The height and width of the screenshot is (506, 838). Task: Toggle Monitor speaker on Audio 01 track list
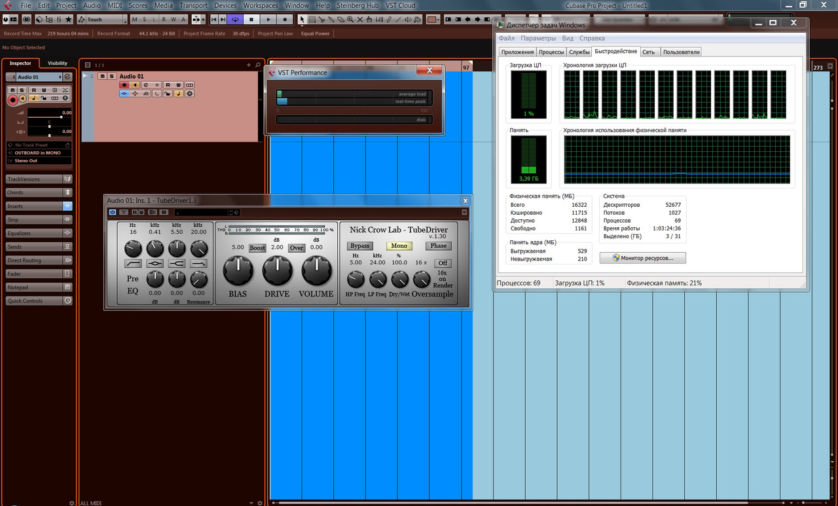point(135,84)
